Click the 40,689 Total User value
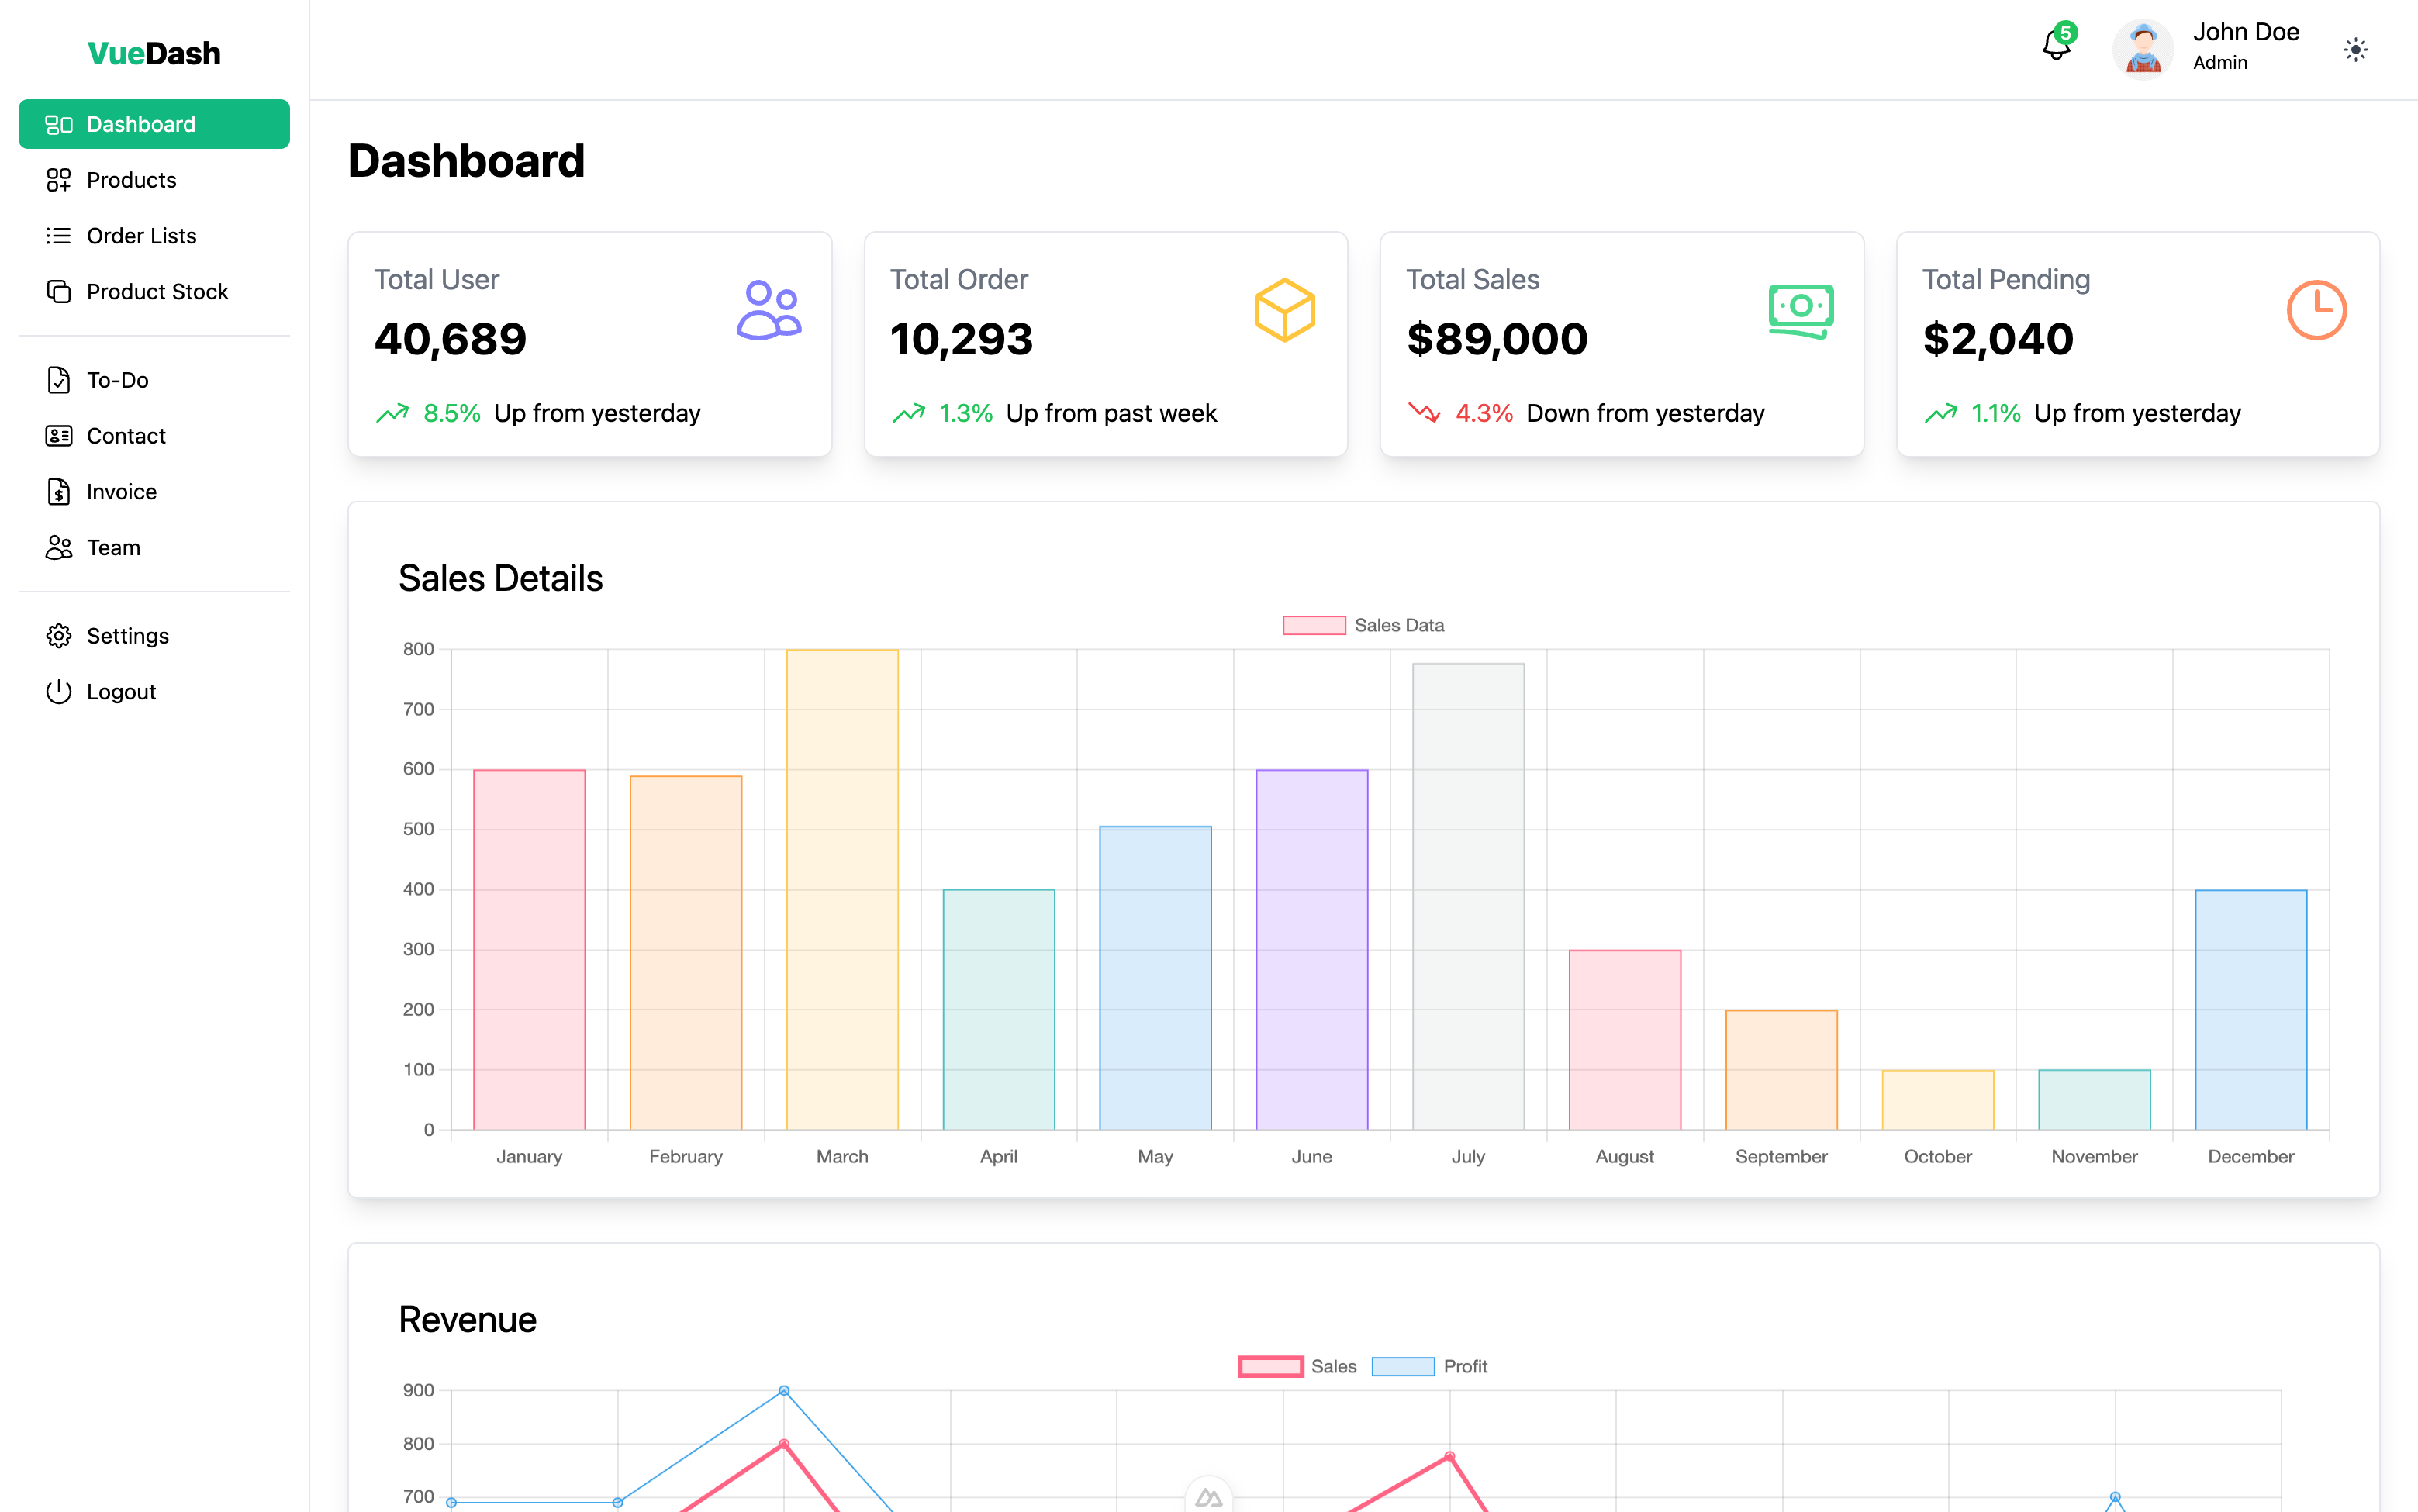The height and width of the screenshot is (1512, 2418). tap(451, 339)
